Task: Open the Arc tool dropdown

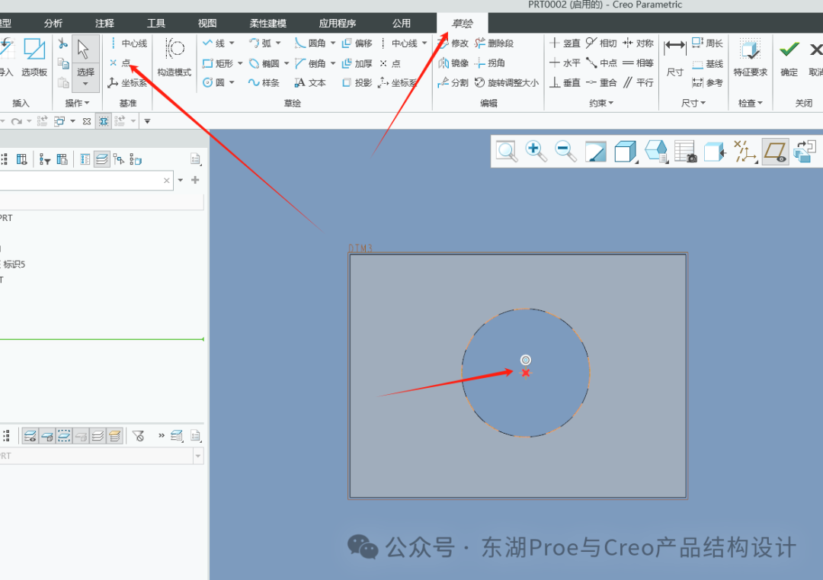Action: tap(278, 43)
